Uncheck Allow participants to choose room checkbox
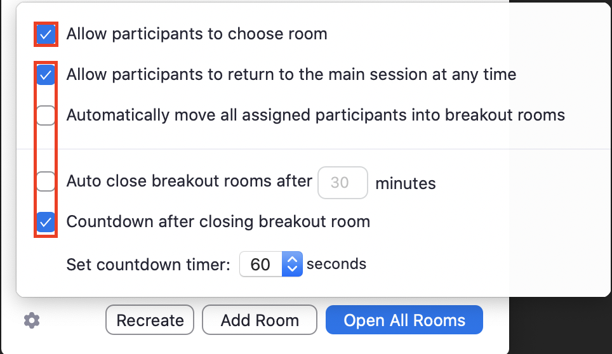612x354 pixels. point(46,34)
